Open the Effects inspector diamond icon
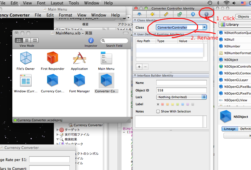251x170 pixels. coord(153,14)
